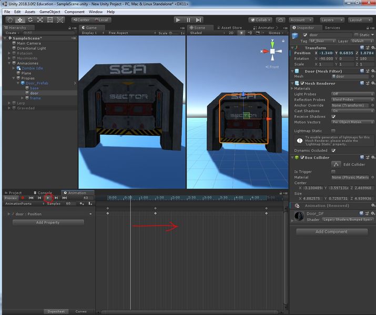Screen dimensions: 376x315
Task: Enable Lightmap Static checkbox
Action: tap(333, 130)
